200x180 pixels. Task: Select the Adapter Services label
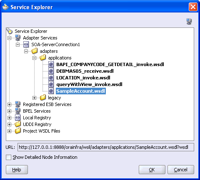tap(40, 38)
